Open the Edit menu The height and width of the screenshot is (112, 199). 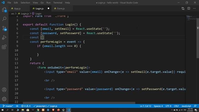click(x=16, y=2)
